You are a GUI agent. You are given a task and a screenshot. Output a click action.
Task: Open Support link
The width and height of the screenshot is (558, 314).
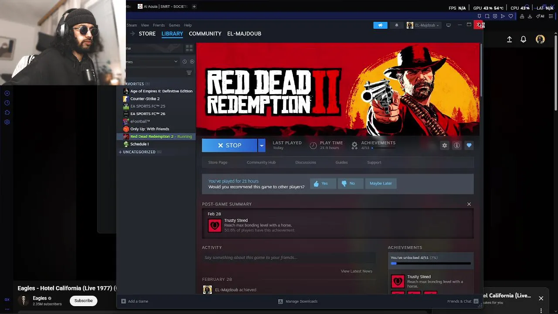[374, 162]
